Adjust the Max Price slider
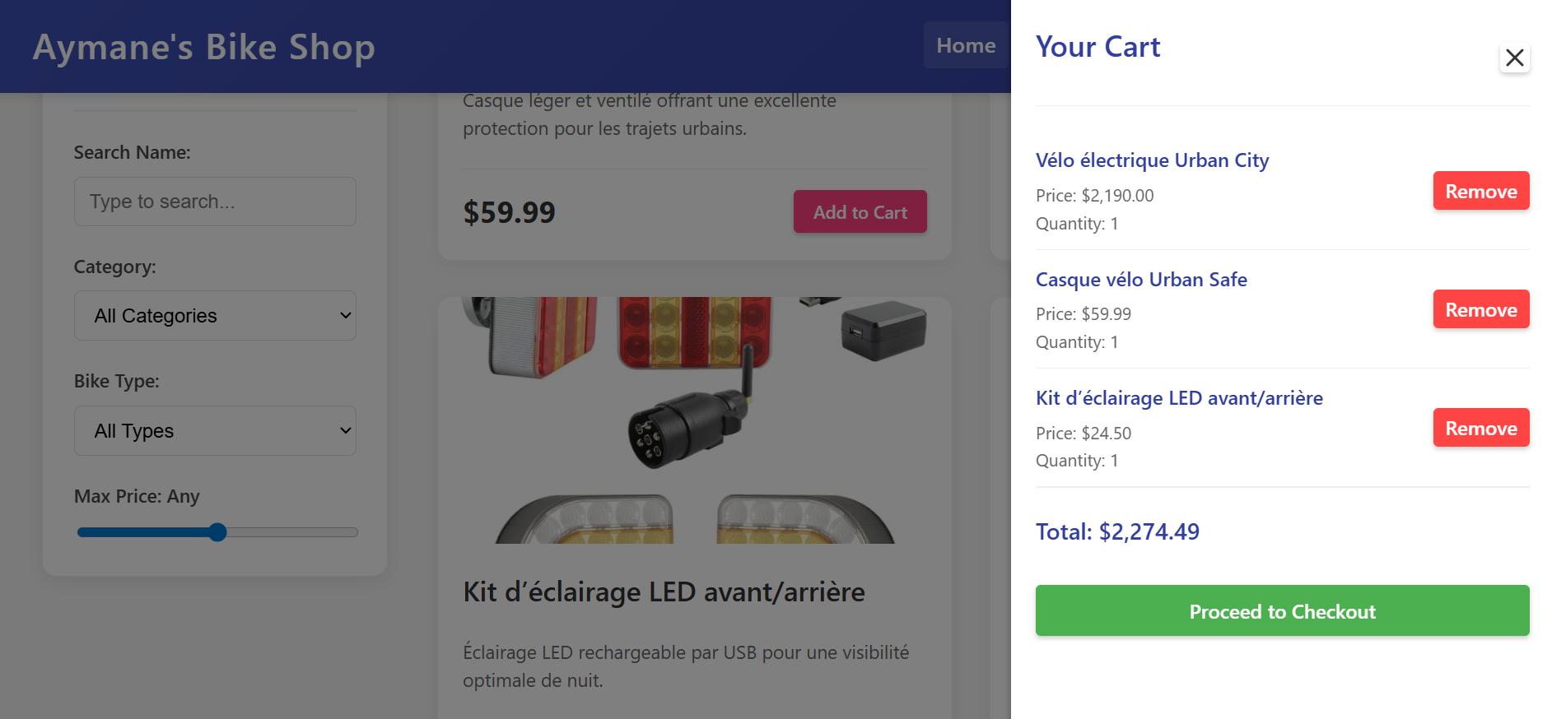The height and width of the screenshot is (719, 1552). (x=217, y=532)
